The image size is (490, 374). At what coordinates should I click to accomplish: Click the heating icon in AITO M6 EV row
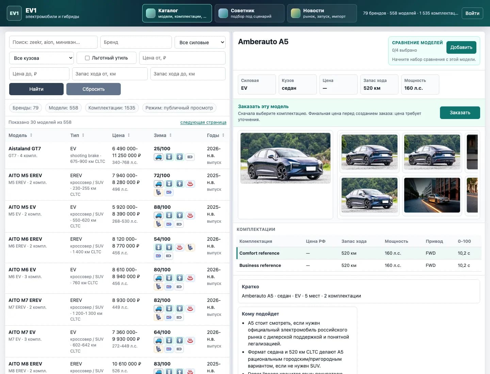(190, 278)
